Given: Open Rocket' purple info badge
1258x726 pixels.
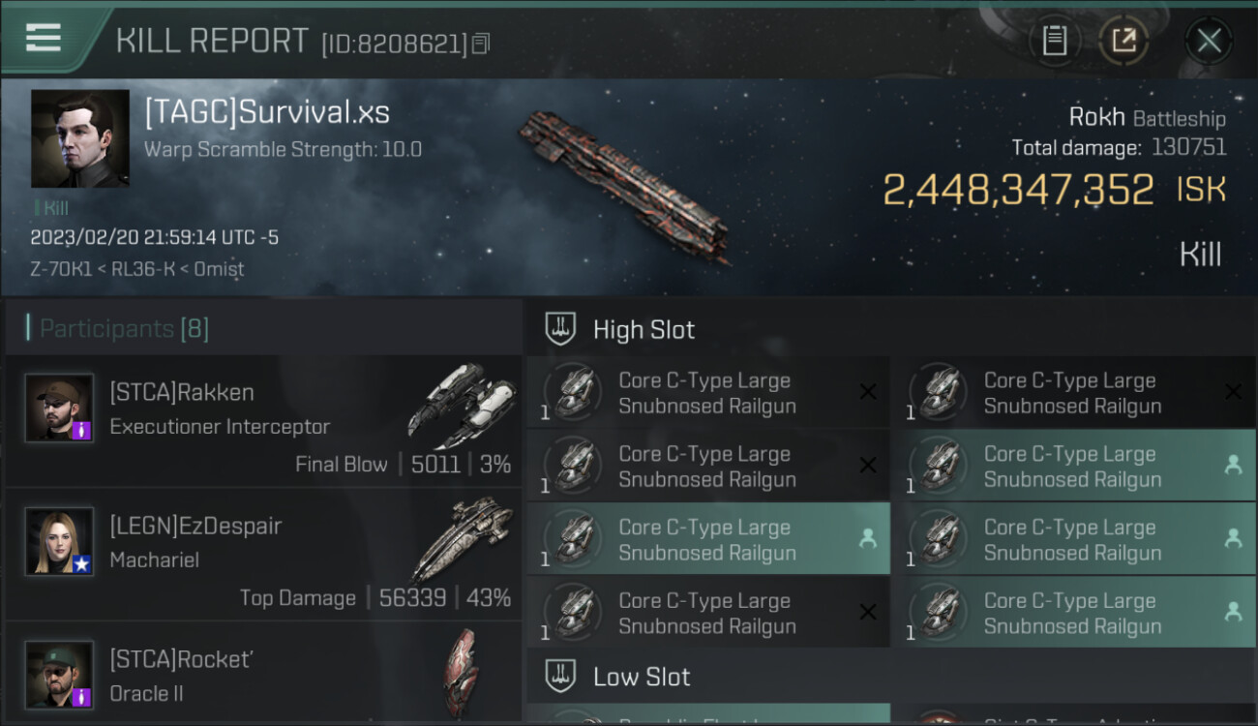Looking at the screenshot, I should point(82,697).
